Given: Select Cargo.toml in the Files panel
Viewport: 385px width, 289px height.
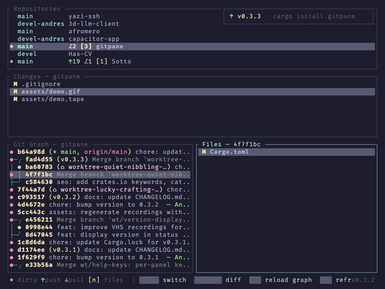Looking at the screenshot, I should pos(229,152).
